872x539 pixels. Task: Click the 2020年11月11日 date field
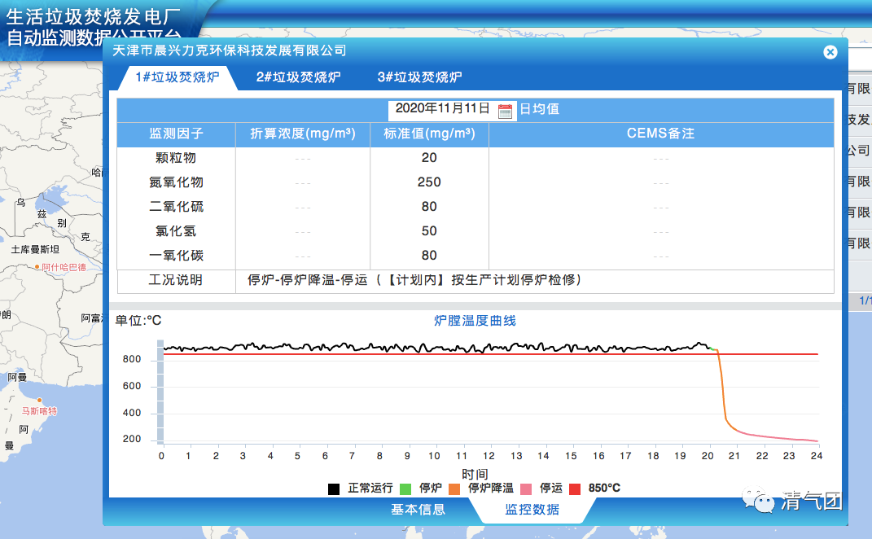tap(442, 109)
